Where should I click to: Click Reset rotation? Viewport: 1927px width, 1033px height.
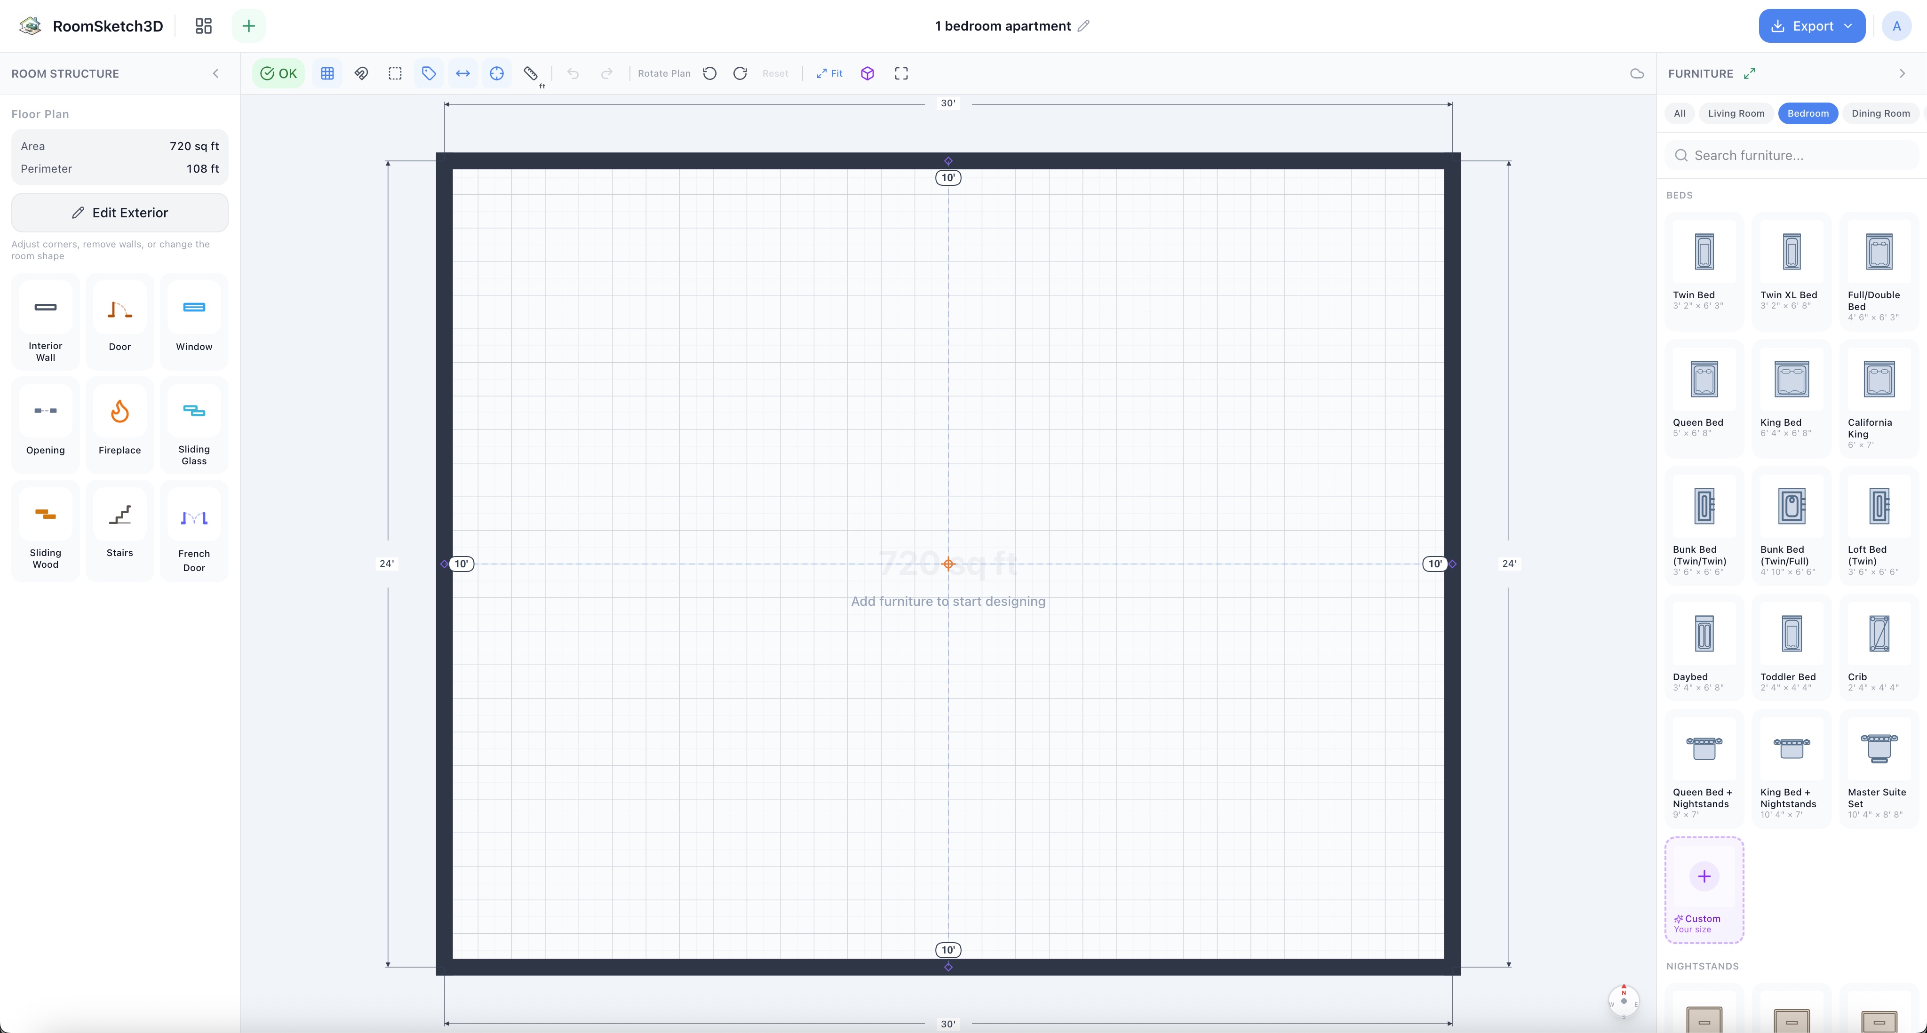click(775, 73)
